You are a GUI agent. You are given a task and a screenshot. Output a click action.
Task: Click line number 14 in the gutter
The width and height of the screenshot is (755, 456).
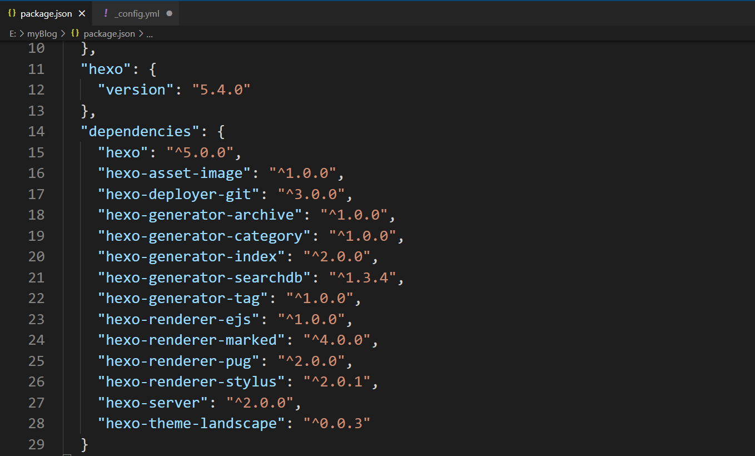[x=36, y=132]
